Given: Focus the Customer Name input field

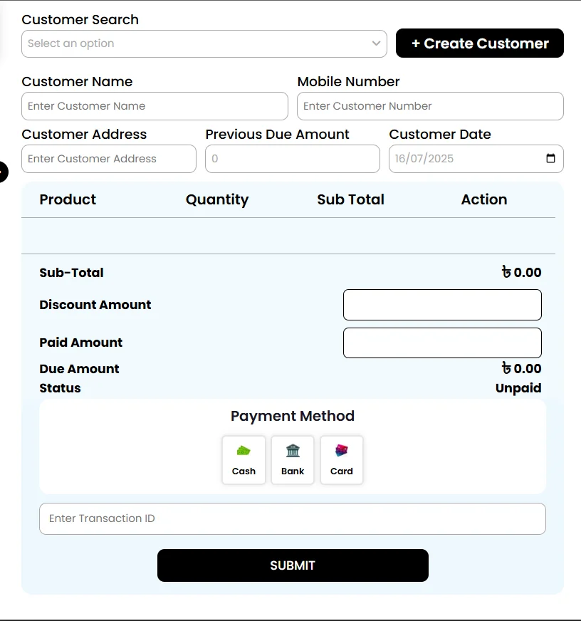Looking at the screenshot, I should coord(155,106).
